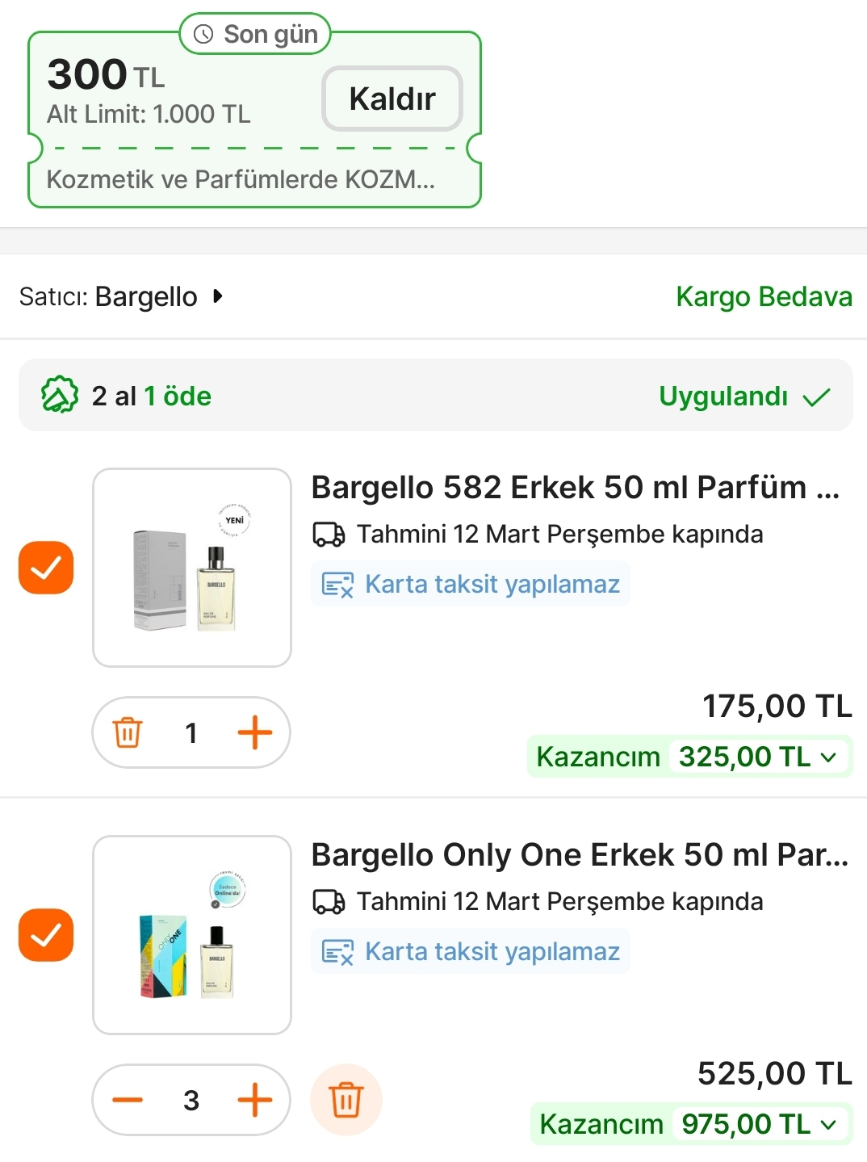867x1162 pixels.
Task: Tap the 2 al 1 öde campaign badge icon
Action: (60, 396)
